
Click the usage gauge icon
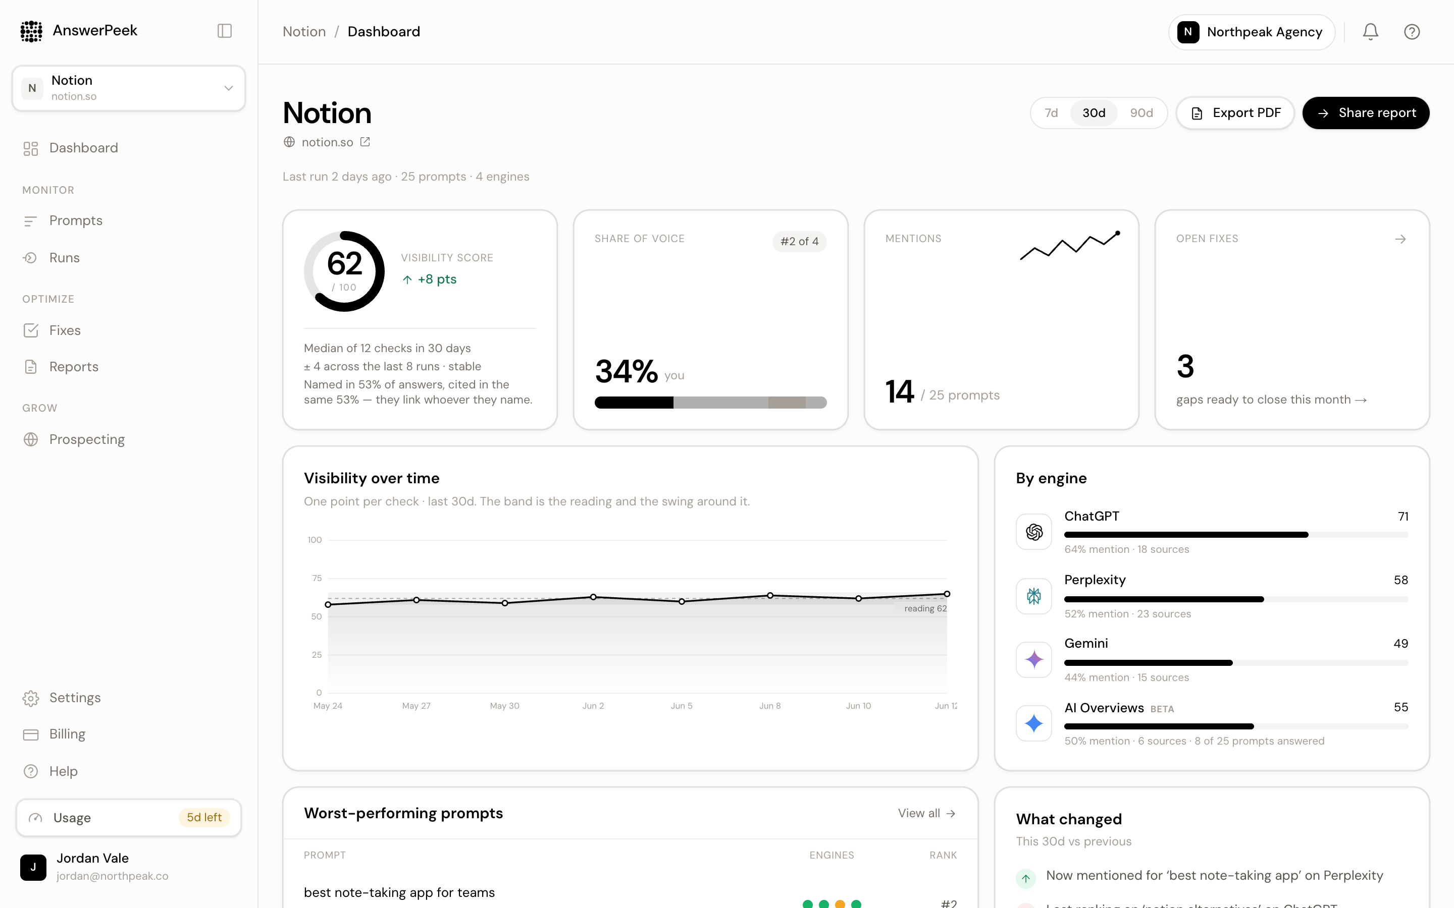pyautogui.click(x=35, y=817)
